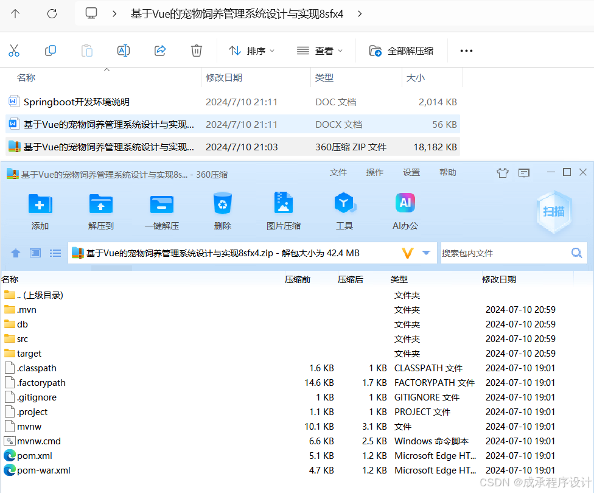The image size is (594, 493).
Task: Click 图片压缩 image compress tool
Action: pos(284,211)
